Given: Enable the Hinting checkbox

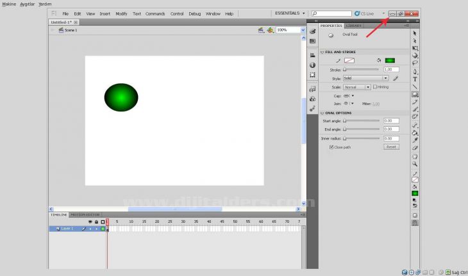Looking at the screenshot, I should (375, 86).
